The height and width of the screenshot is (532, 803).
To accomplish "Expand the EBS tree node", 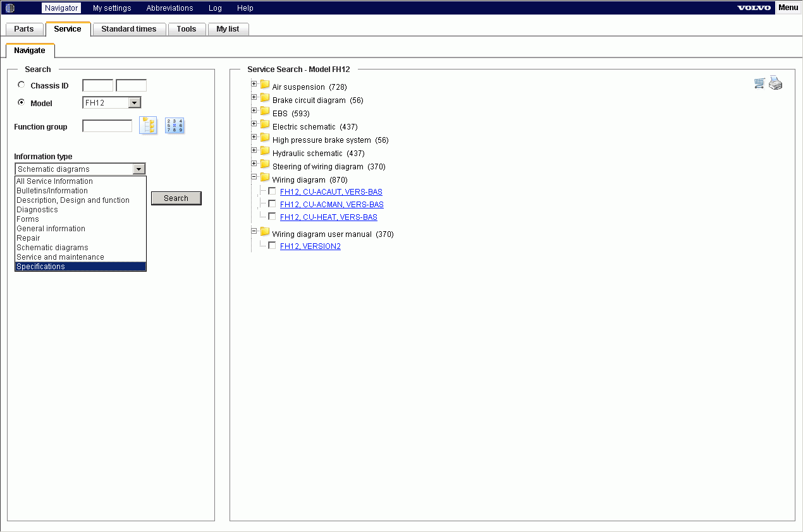I will [254, 111].
